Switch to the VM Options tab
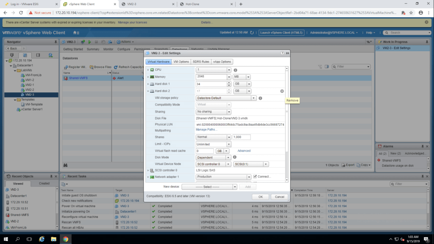Image resolution: width=434 pixels, height=244 pixels. click(181, 62)
